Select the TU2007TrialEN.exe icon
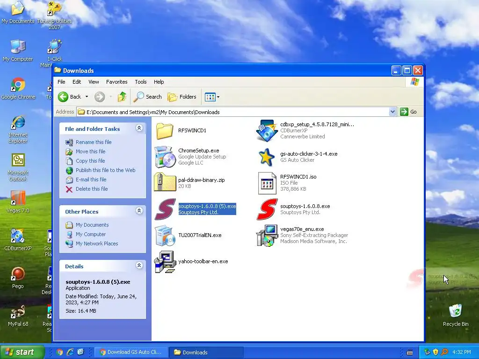Screen dimensions: 479x359 (165, 236)
